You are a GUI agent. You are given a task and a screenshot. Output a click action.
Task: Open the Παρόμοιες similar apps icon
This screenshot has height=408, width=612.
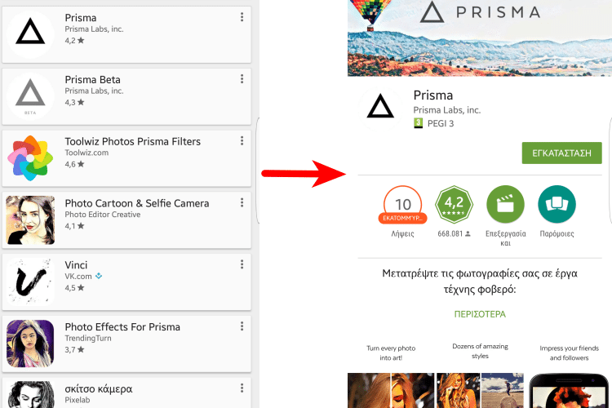tap(557, 206)
